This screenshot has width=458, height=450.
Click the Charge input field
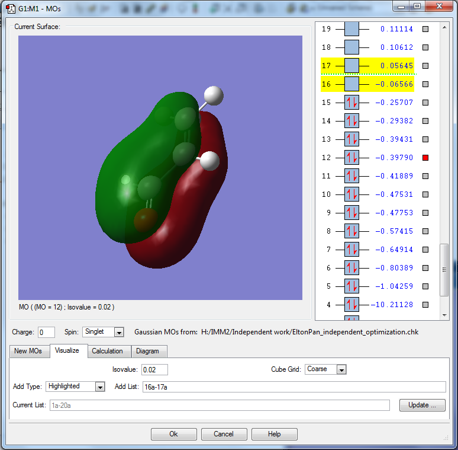point(46,333)
